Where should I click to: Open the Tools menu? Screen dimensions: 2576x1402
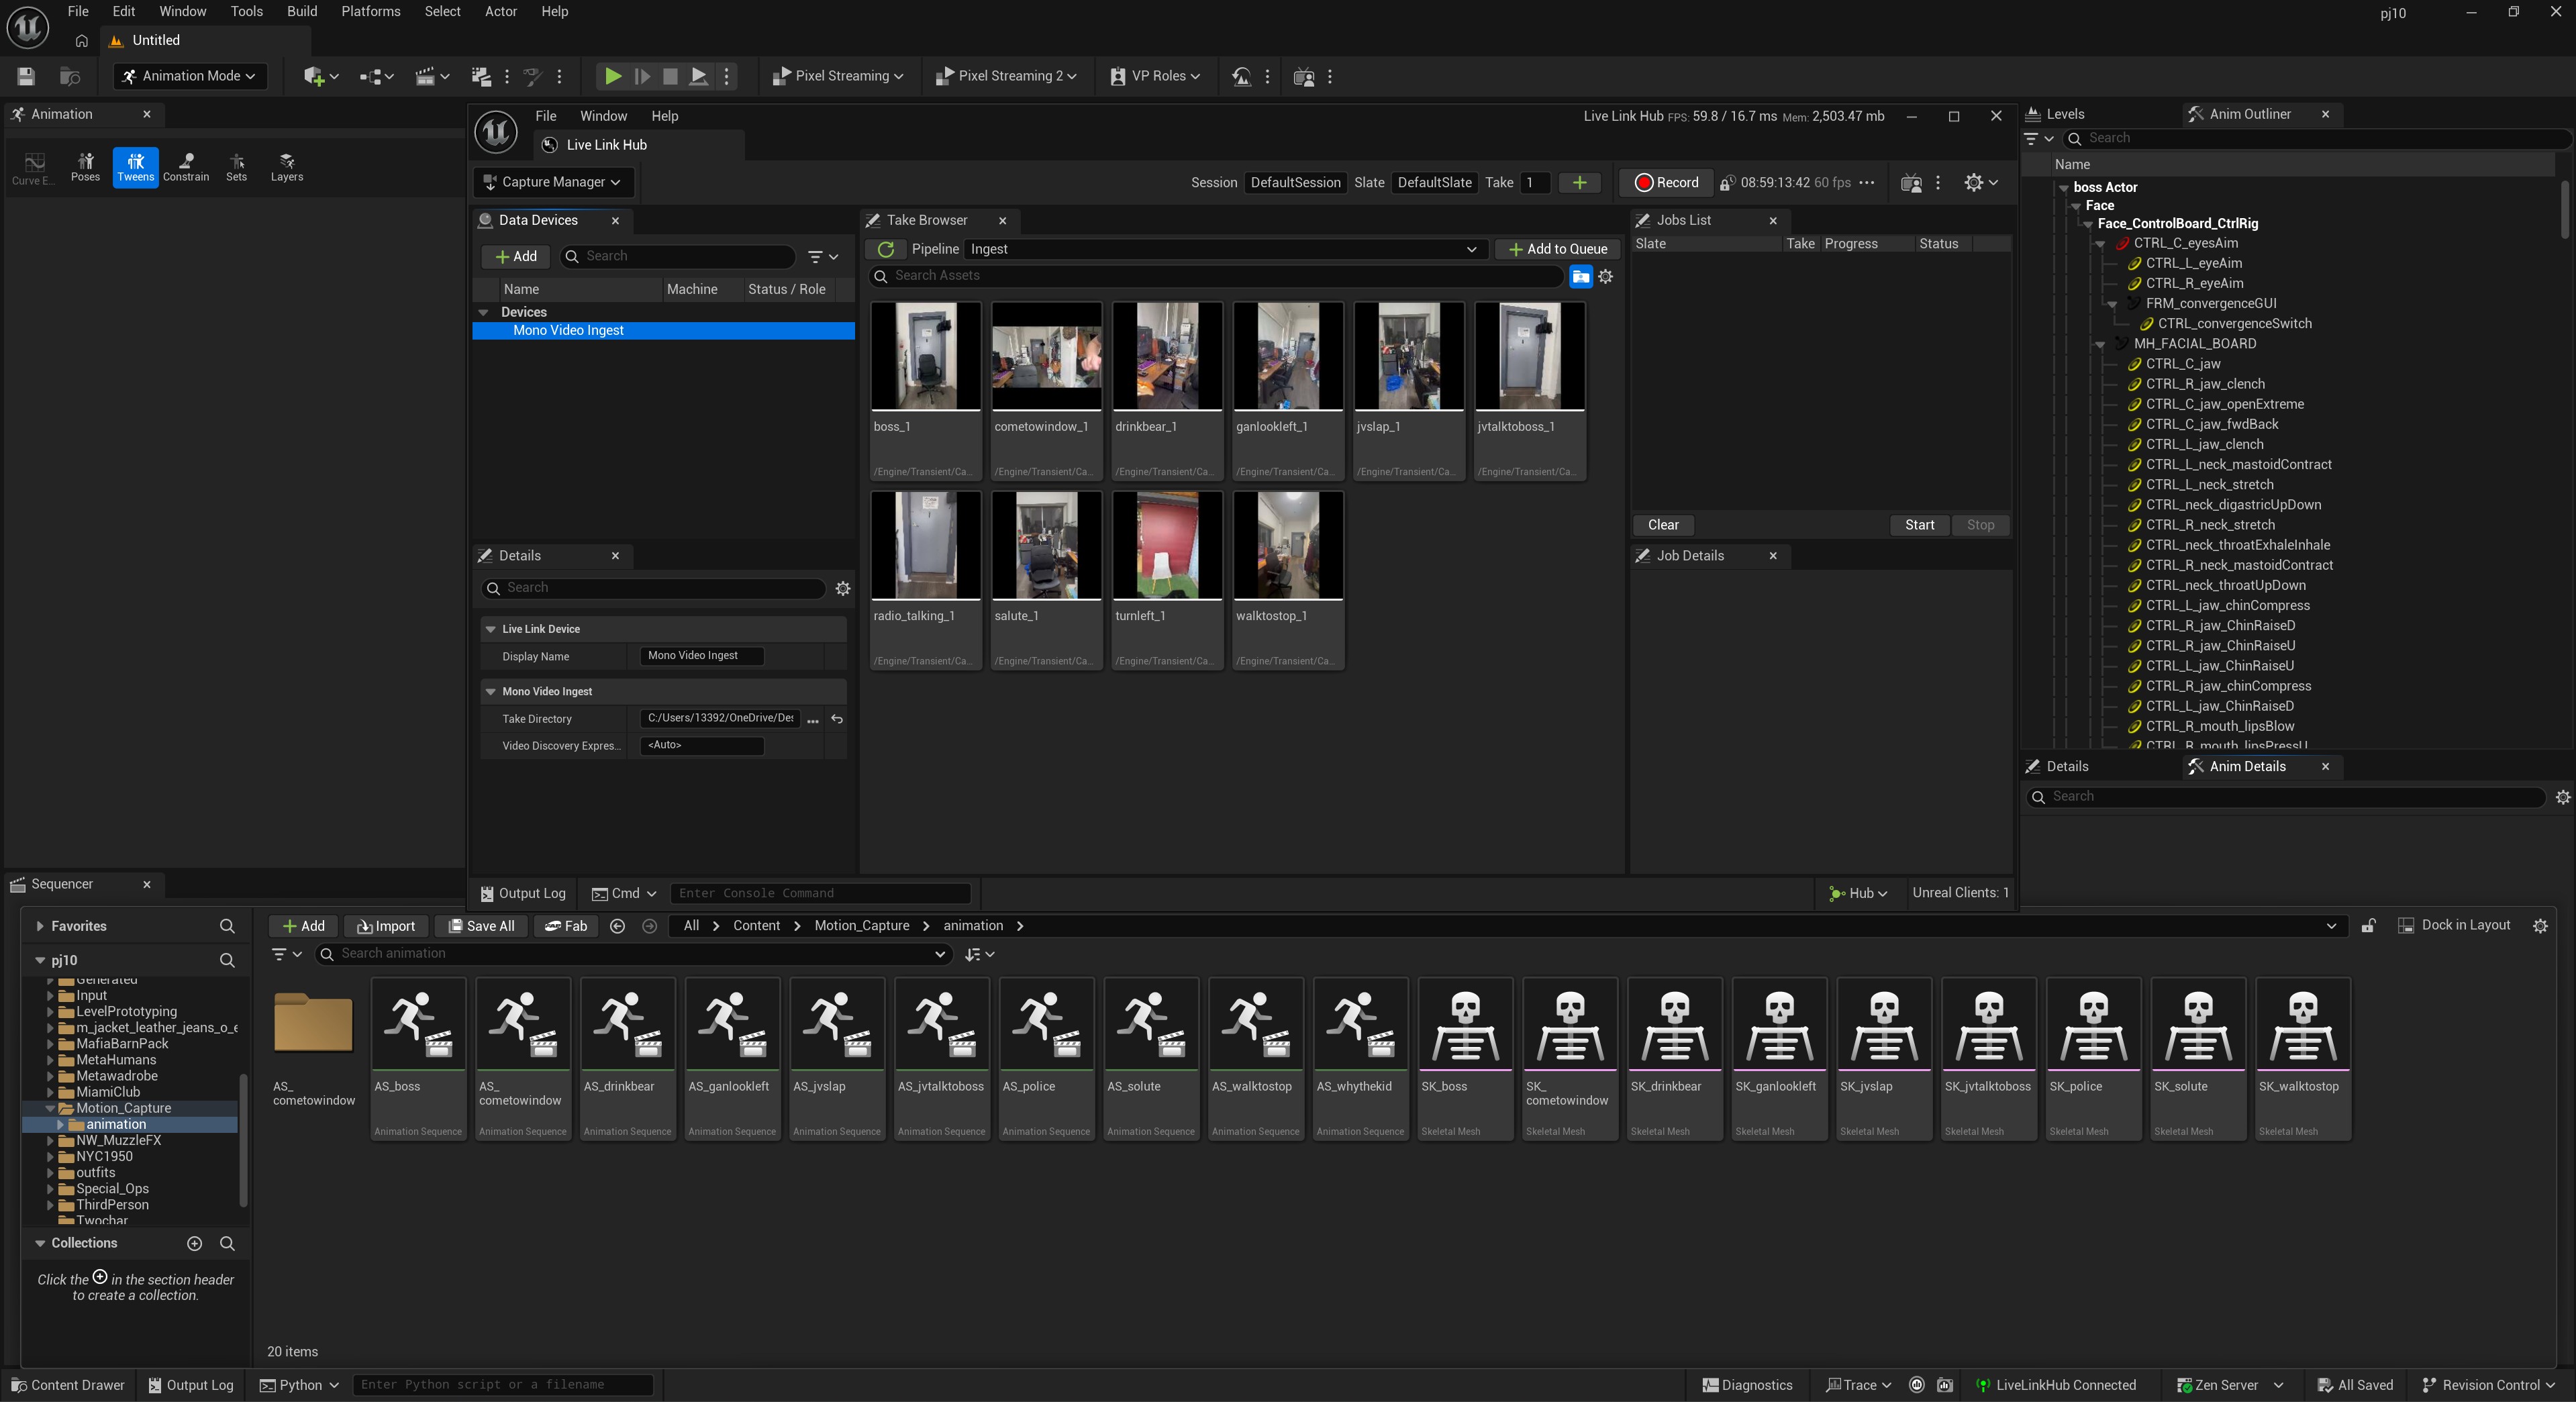[246, 11]
